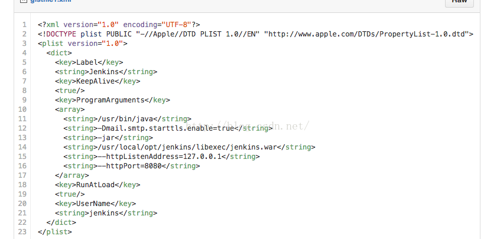Image resolution: width=484 pixels, height=239 pixels.
Task: Click the Label key line
Action: [x=89, y=62]
